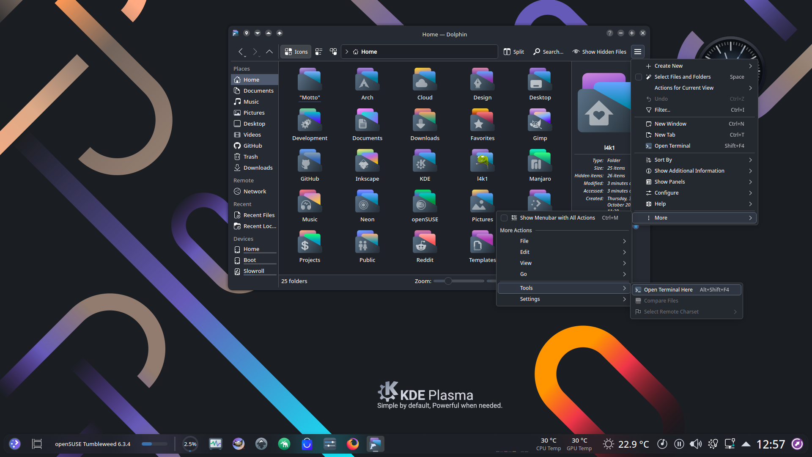Viewport: 812px width, 457px height.
Task: Toggle Show Hidden Files
Action: coord(599,52)
